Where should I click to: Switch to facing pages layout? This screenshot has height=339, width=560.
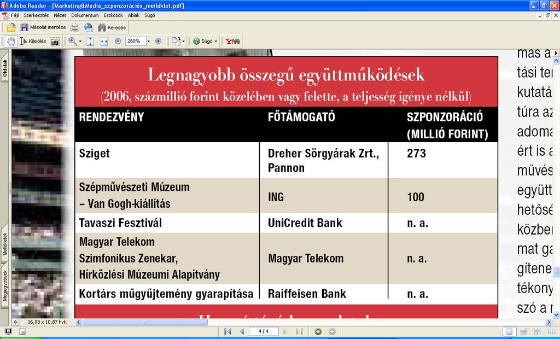pyautogui.click(x=551, y=331)
